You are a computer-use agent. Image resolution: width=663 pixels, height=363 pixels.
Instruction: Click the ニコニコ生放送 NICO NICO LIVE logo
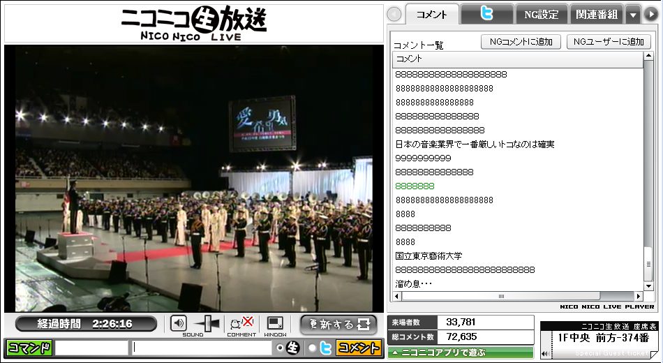tap(193, 23)
